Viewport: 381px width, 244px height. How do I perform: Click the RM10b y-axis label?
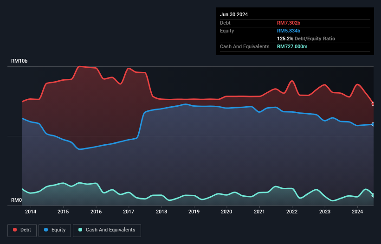pos(19,61)
